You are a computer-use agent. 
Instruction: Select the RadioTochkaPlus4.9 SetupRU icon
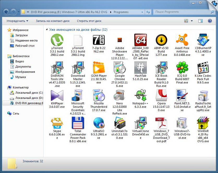click(x=203, y=96)
